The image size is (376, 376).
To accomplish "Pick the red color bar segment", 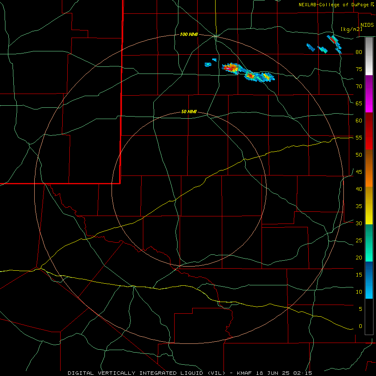I will point(369,131).
